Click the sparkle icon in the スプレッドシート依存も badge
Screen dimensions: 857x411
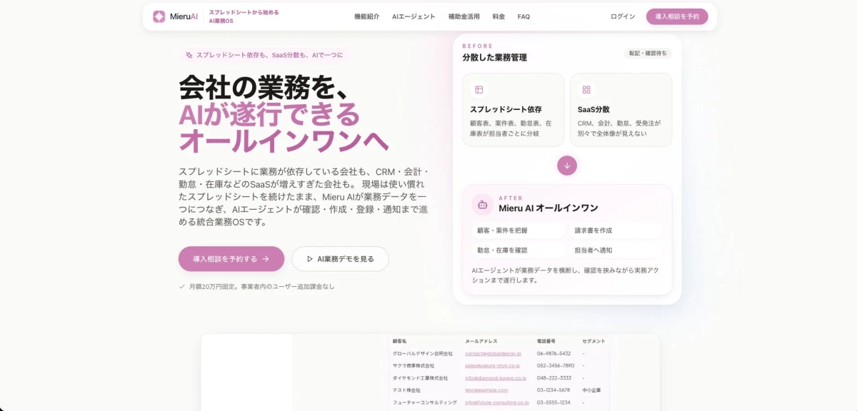pos(189,55)
